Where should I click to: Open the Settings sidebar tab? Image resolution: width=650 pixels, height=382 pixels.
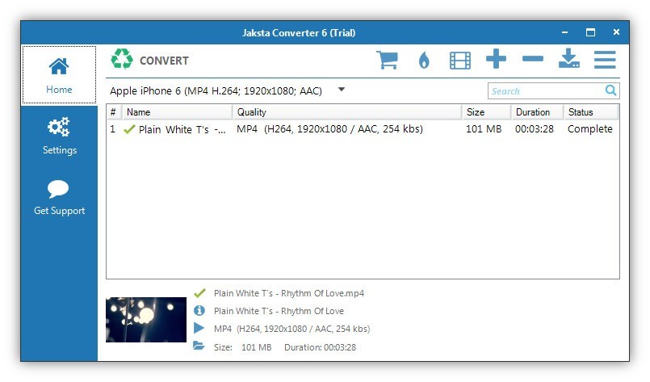tap(59, 136)
